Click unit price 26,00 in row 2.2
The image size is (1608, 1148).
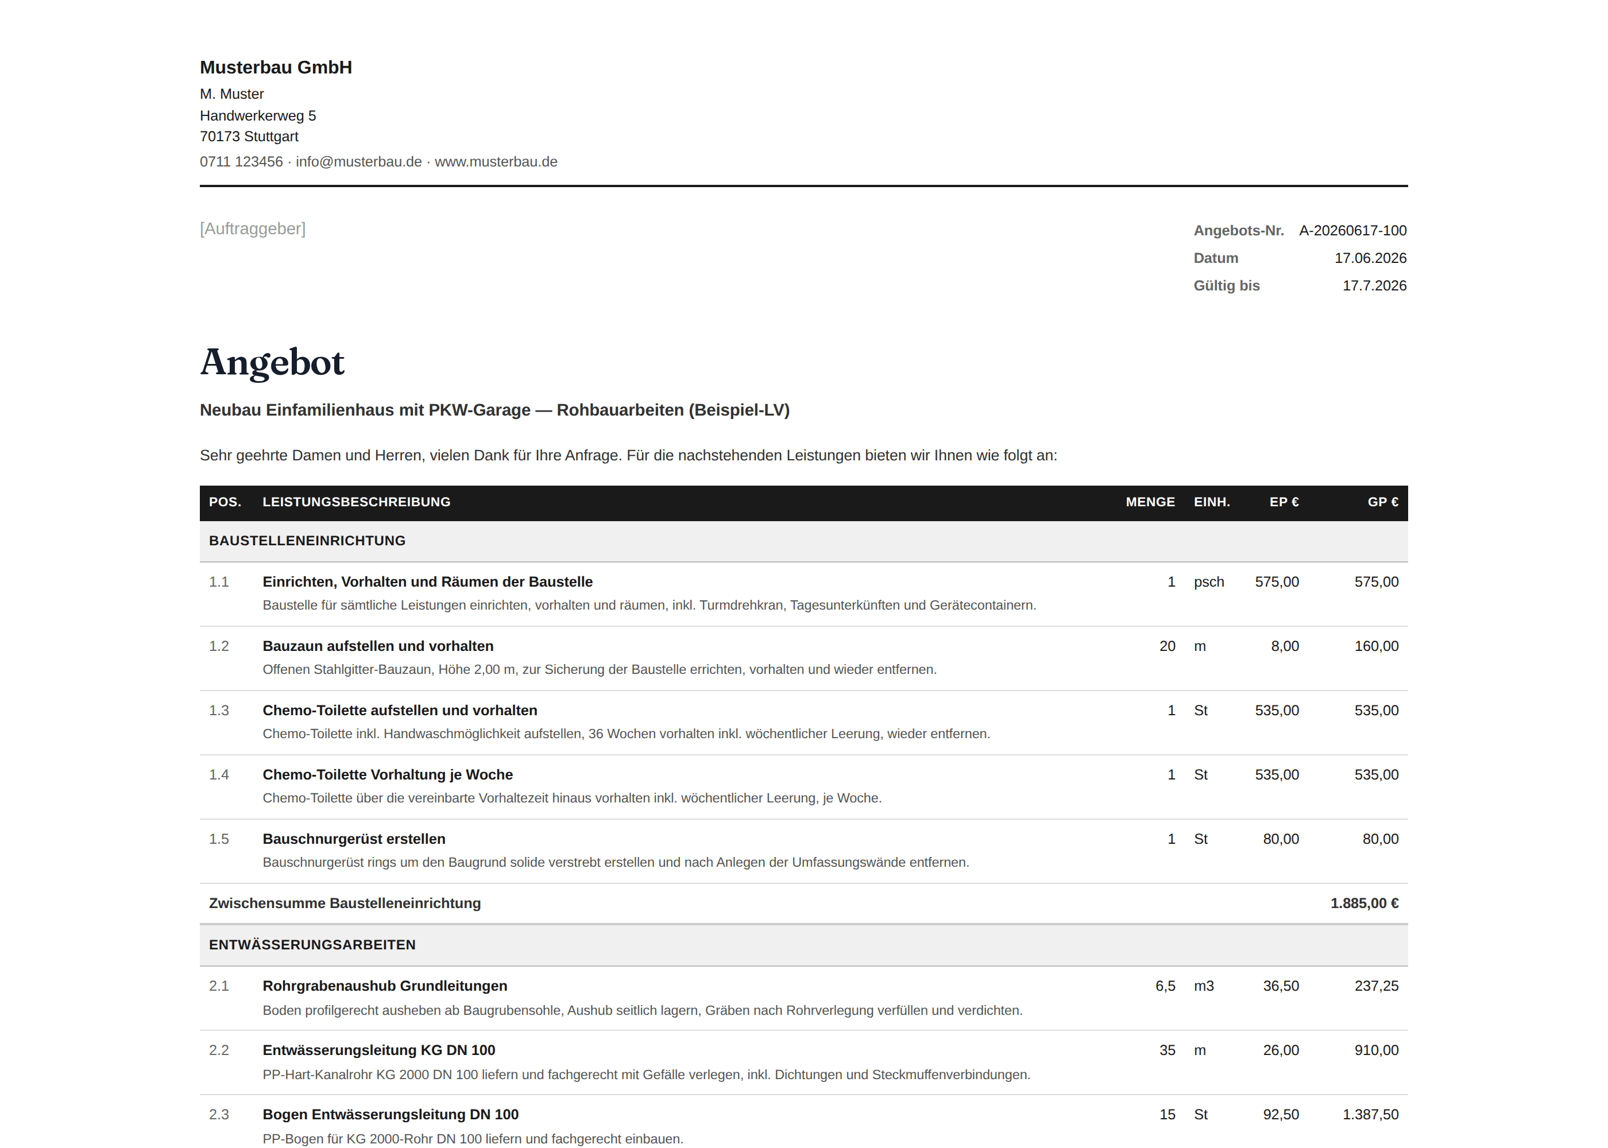pyautogui.click(x=1281, y=1050)
